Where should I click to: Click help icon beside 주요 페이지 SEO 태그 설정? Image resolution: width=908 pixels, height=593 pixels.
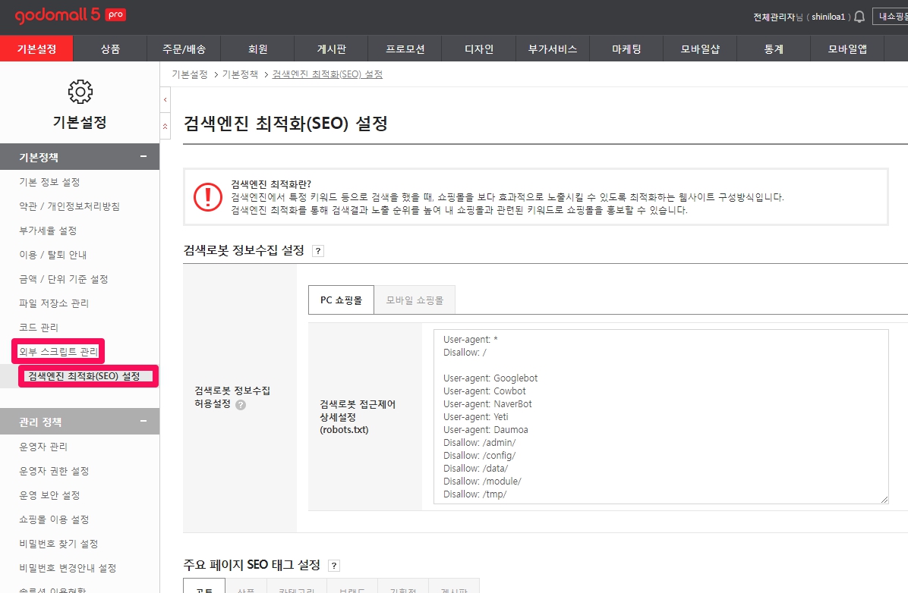click(x=334, y=566)
